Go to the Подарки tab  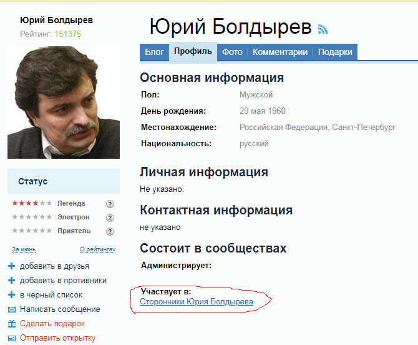pos(335,52)
